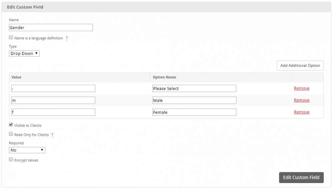Remove the Please Select option row
Viewport: 333px width, 189px height.
click(x=302, y=88)
